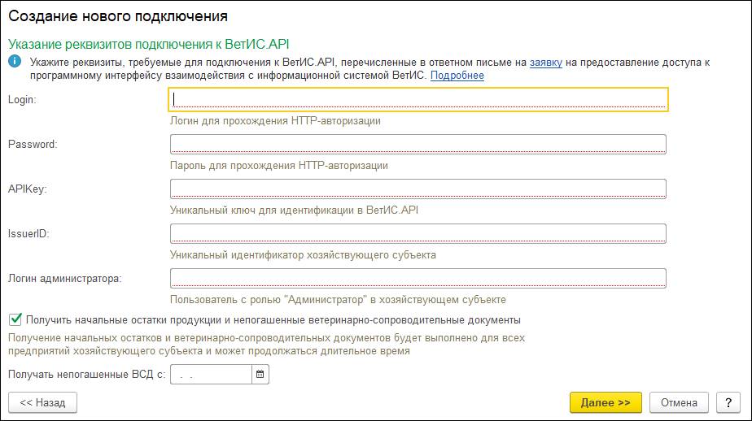Image resolution: width=752 pixels, height=421 pixels.
Task: Click the Далее >> button
Action: click(606, 402)
